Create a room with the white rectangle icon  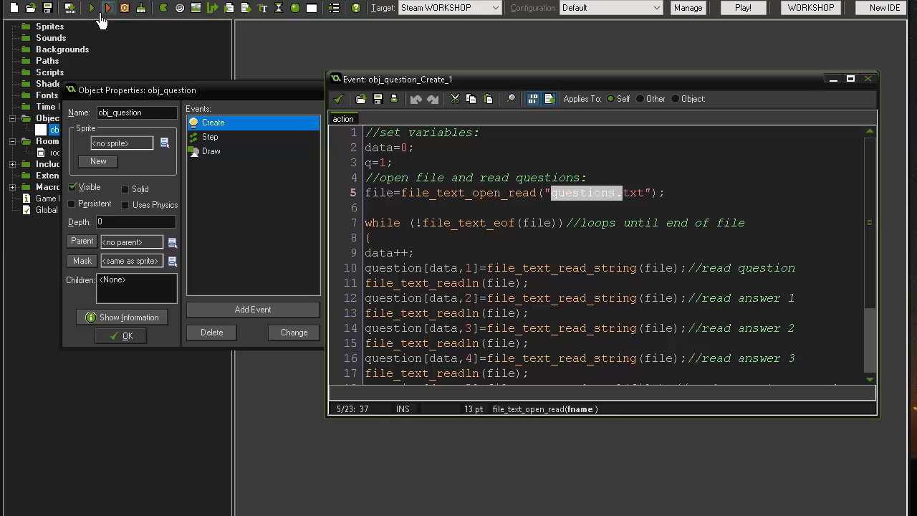(312, 8)
